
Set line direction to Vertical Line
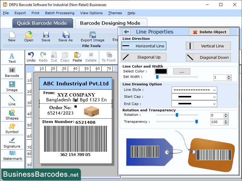click(208, 46)
